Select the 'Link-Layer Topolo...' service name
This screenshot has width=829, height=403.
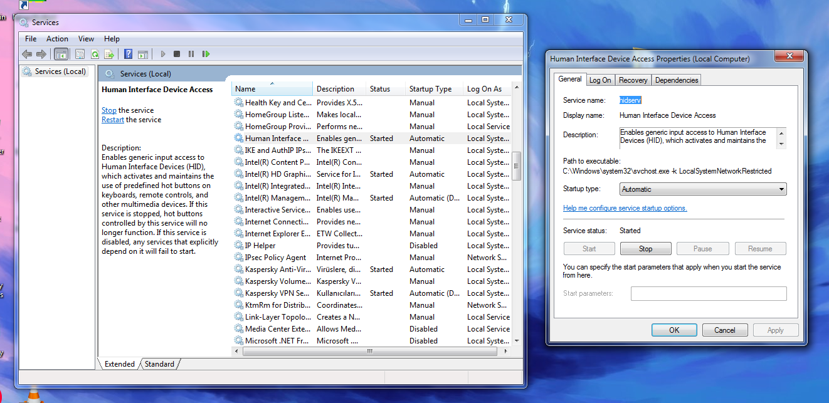(278, 317)
